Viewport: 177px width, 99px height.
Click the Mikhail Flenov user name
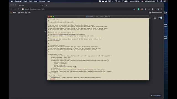[150, 1]
